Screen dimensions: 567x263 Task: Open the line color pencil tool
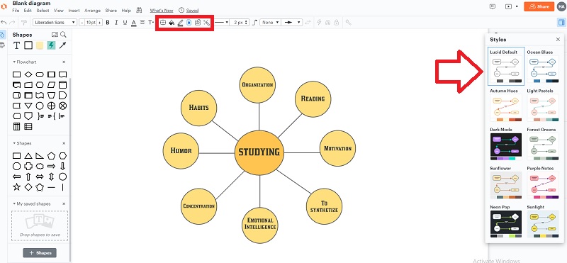point(181,23)
